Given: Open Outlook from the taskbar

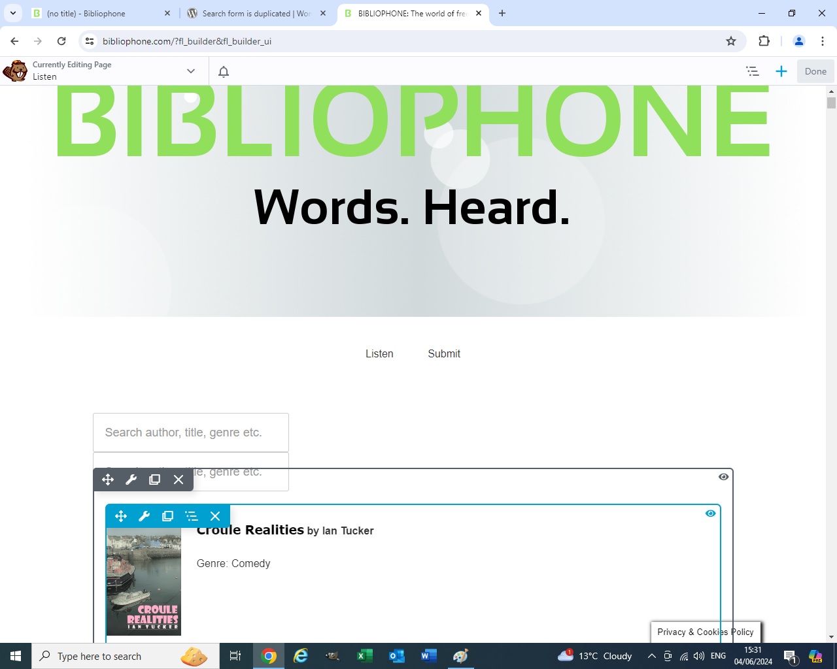Looking at the screenshot, I should point(397,656).
